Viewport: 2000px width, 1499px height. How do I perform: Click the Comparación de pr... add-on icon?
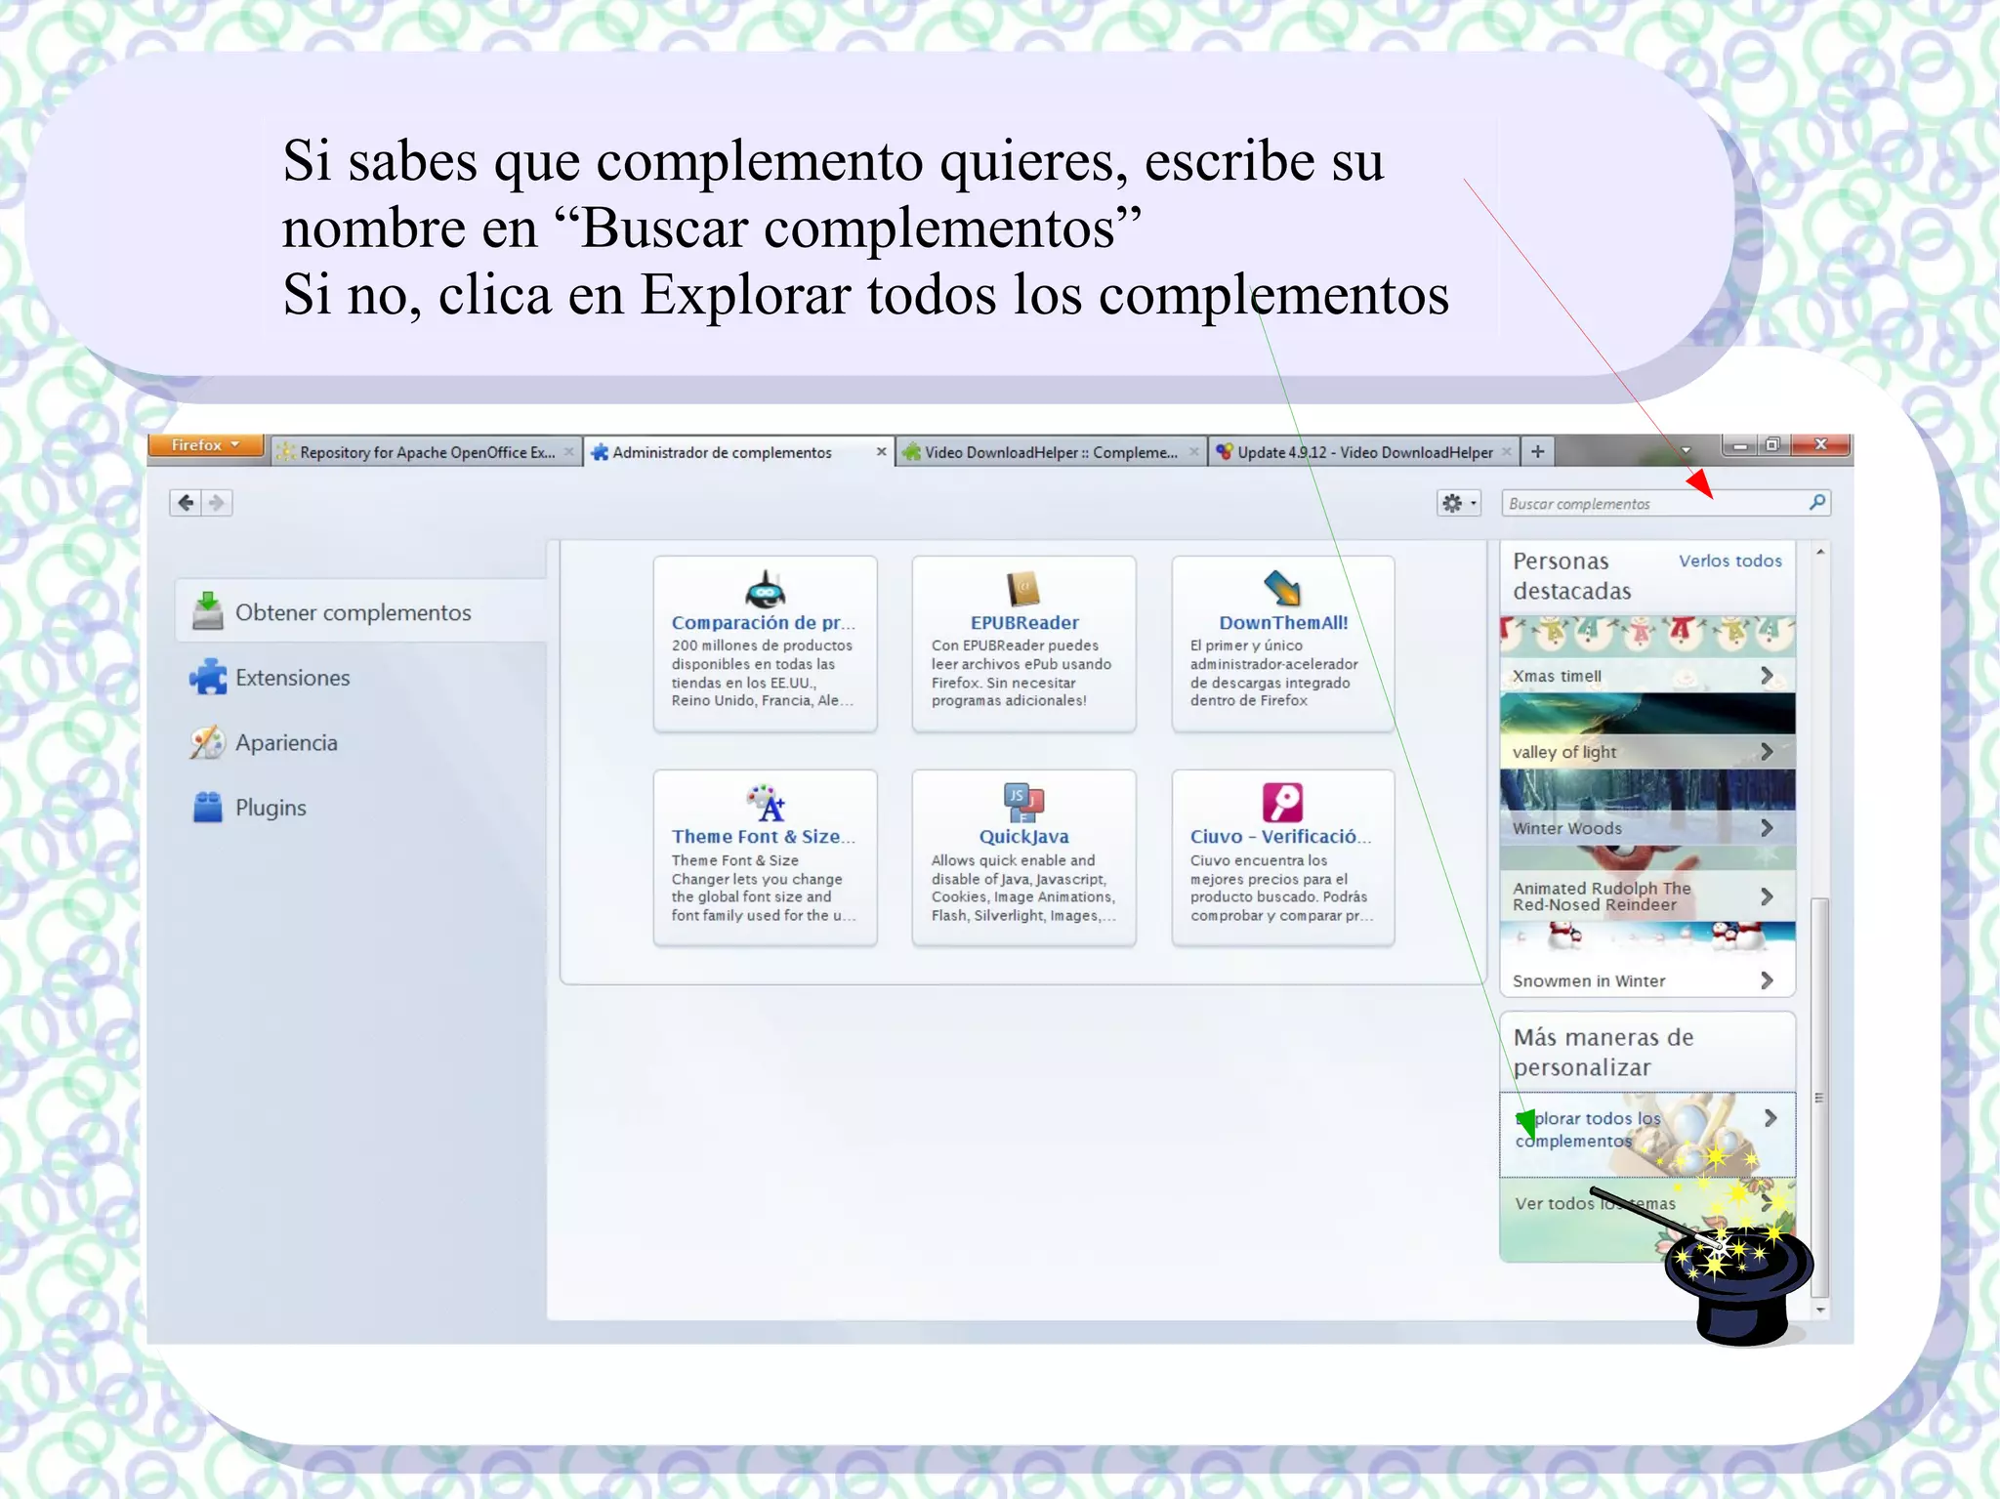[x=765, y=589]
